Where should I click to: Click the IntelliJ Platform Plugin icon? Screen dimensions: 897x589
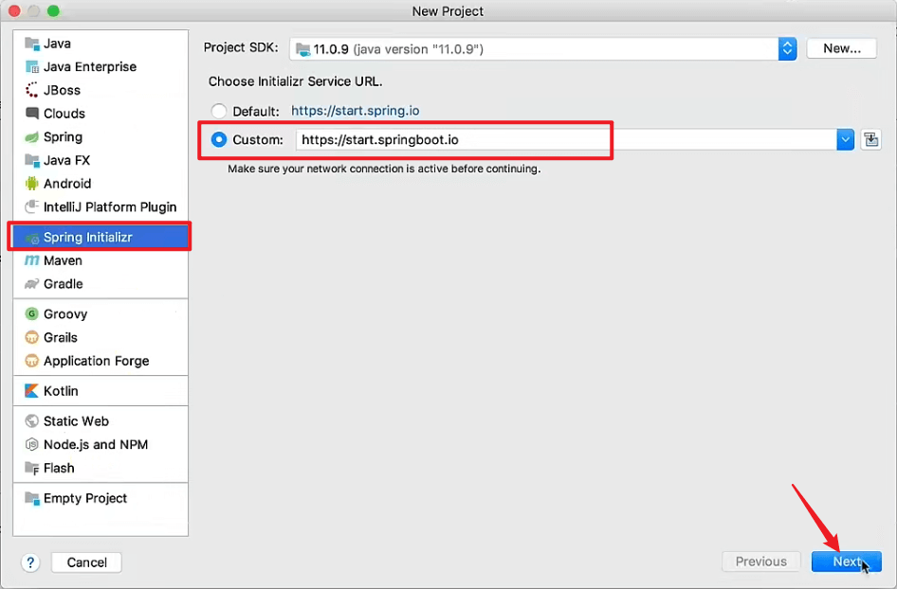click(32, 206)
